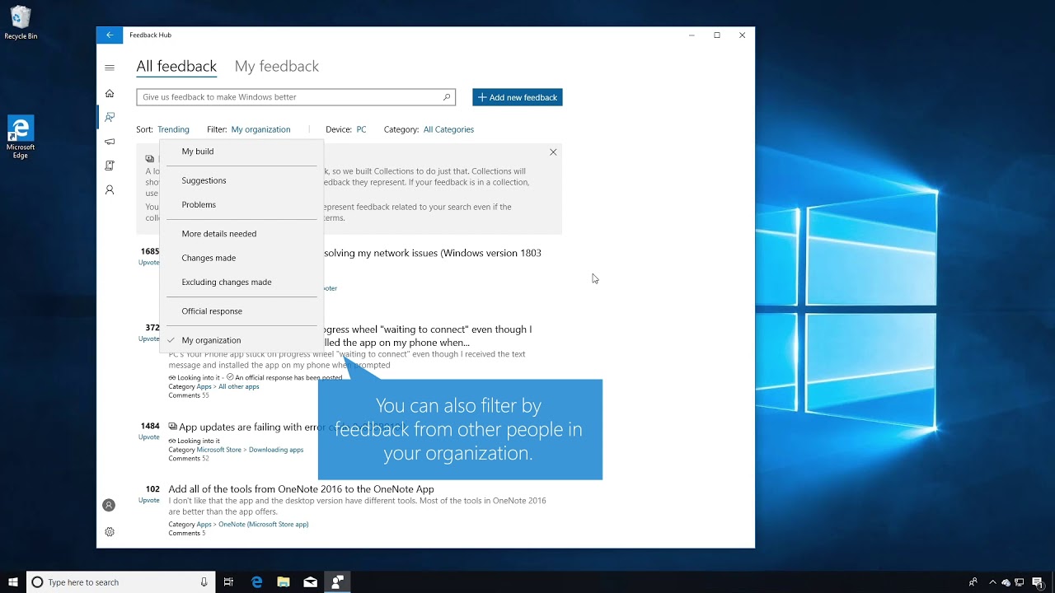The height and width of the screenshot is (593, 1055).
Task: Open Announcements megaphone icon in sidebar
Action: 110,142
